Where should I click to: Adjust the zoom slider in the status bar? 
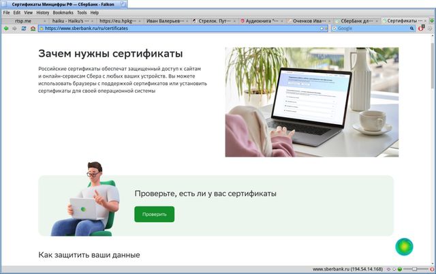(x=416, y=269)
